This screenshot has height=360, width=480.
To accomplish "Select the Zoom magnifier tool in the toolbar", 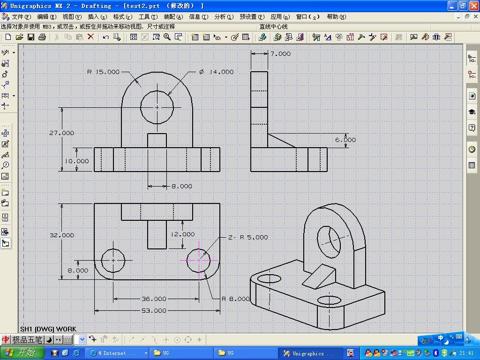I will (x=167, y=37).
